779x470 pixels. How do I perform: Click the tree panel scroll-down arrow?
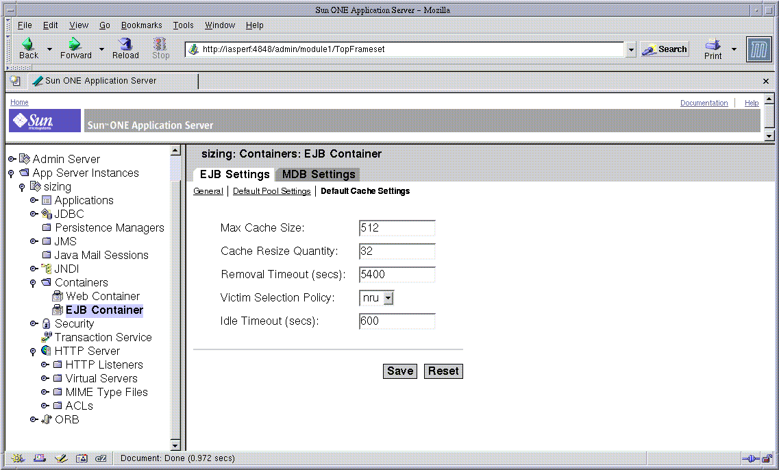175,445
